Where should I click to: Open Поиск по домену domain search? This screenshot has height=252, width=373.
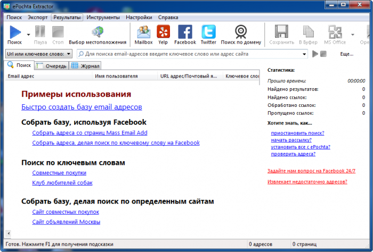coord(240,33)
